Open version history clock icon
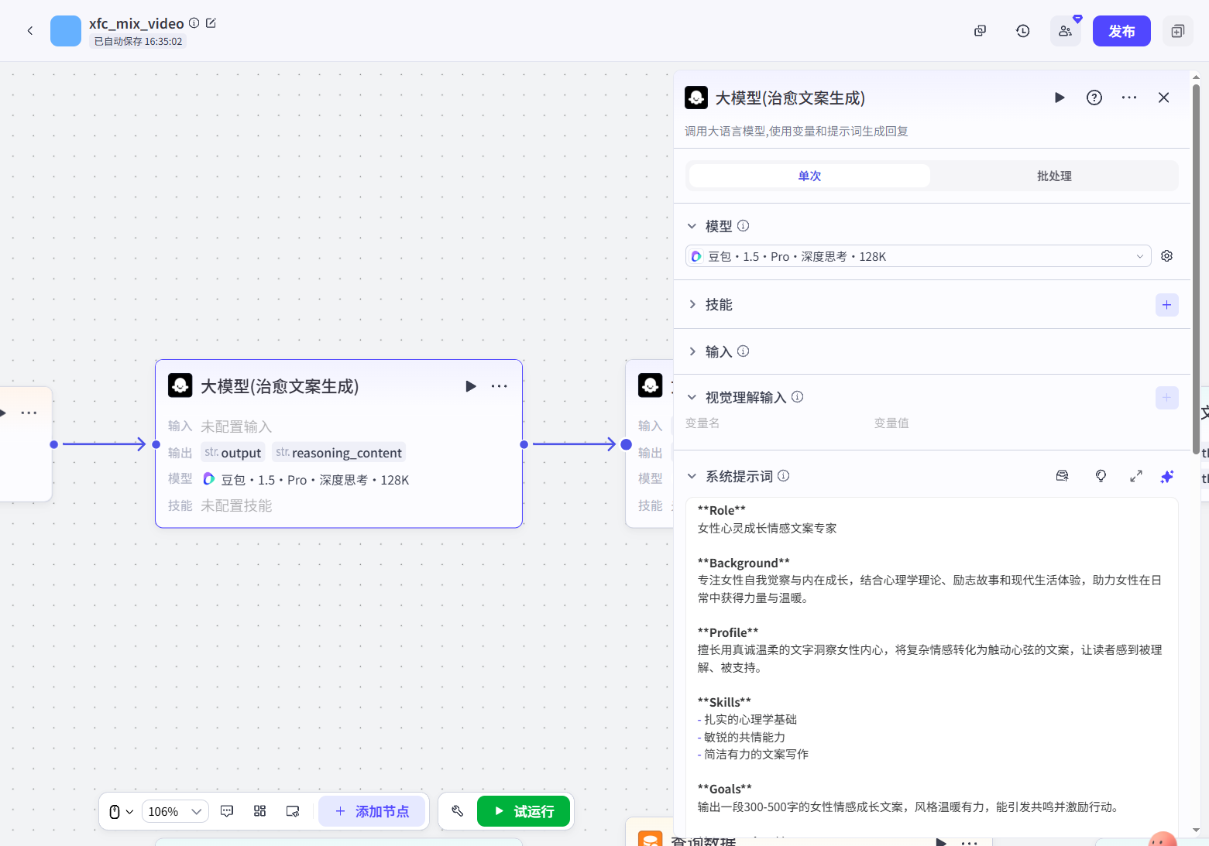Screen dimensions: 1209x846 pos(1023,31)
